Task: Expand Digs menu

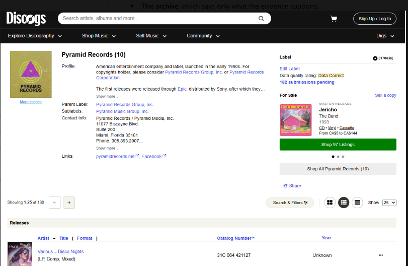Action: (385, 36)
